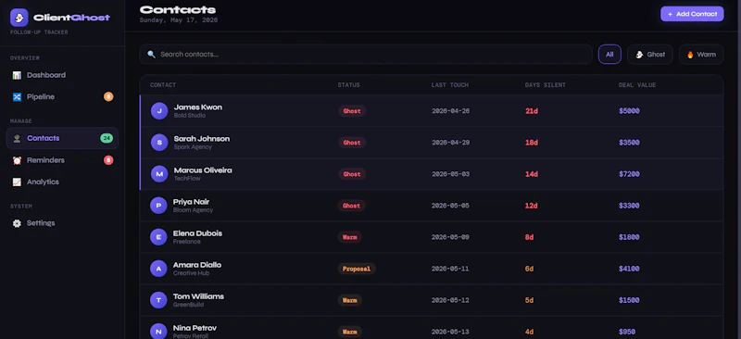The height and width of the screenshot is (339, 741).
Task: Click Priya Nair's Ghost status badge
Action: (x=352, y=206)
